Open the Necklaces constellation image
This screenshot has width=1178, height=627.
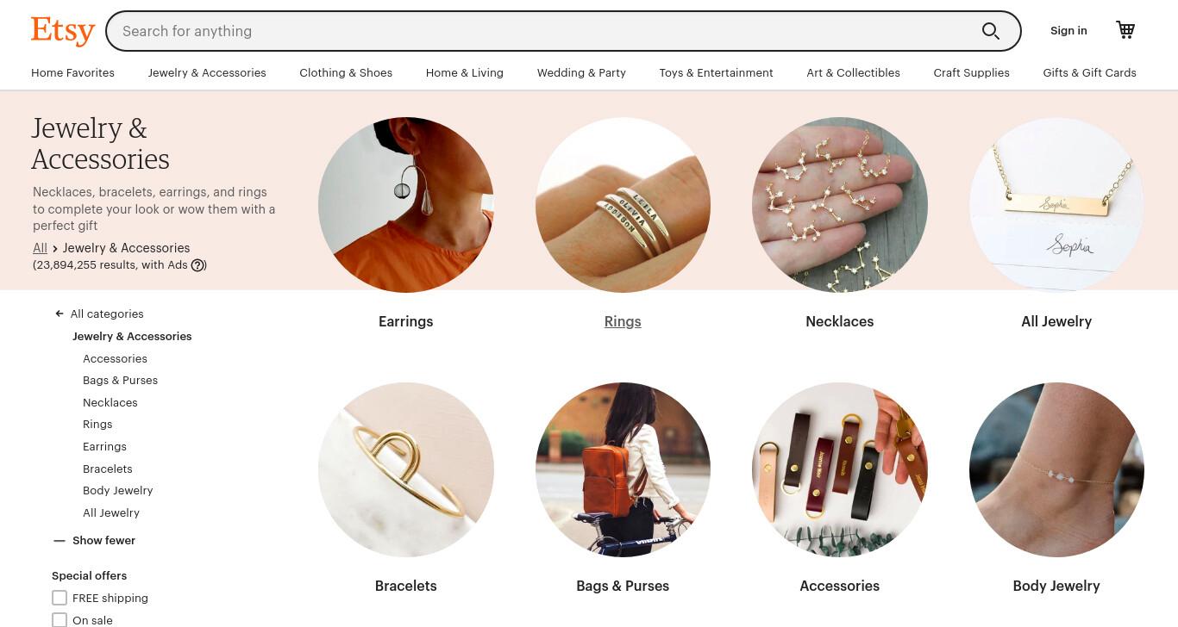(840, 205)
